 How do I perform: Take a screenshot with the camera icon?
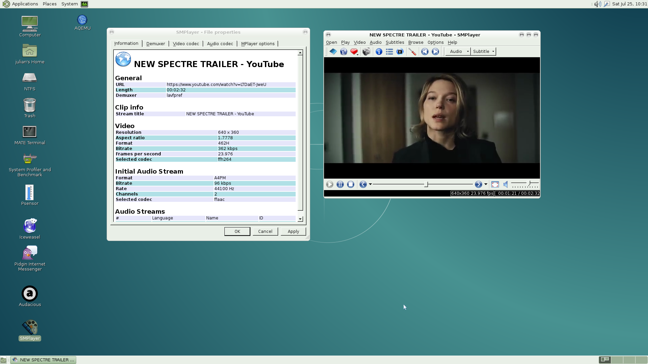[x=366, y=52]
